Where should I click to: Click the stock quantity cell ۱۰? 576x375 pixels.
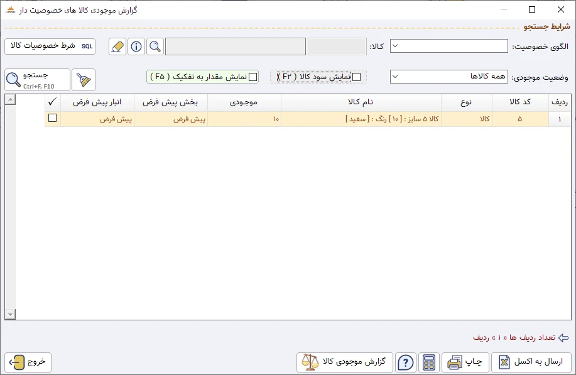coord(244,119)
